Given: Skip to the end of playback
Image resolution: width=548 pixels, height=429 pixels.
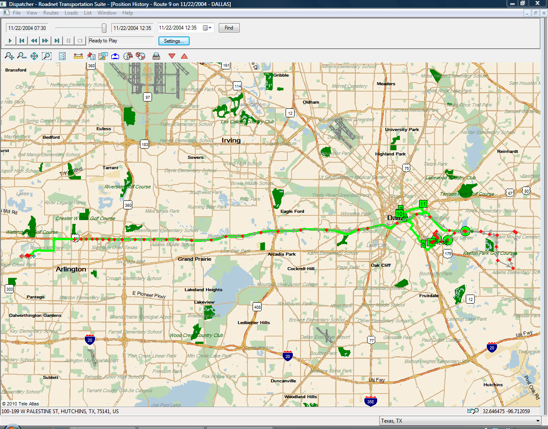Looking at the screenshot, I should [57, 41].
